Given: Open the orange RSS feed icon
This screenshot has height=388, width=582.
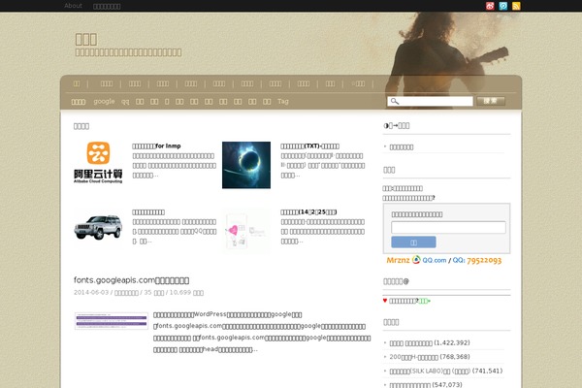Looking at the screenshot, I should point(517,6).
